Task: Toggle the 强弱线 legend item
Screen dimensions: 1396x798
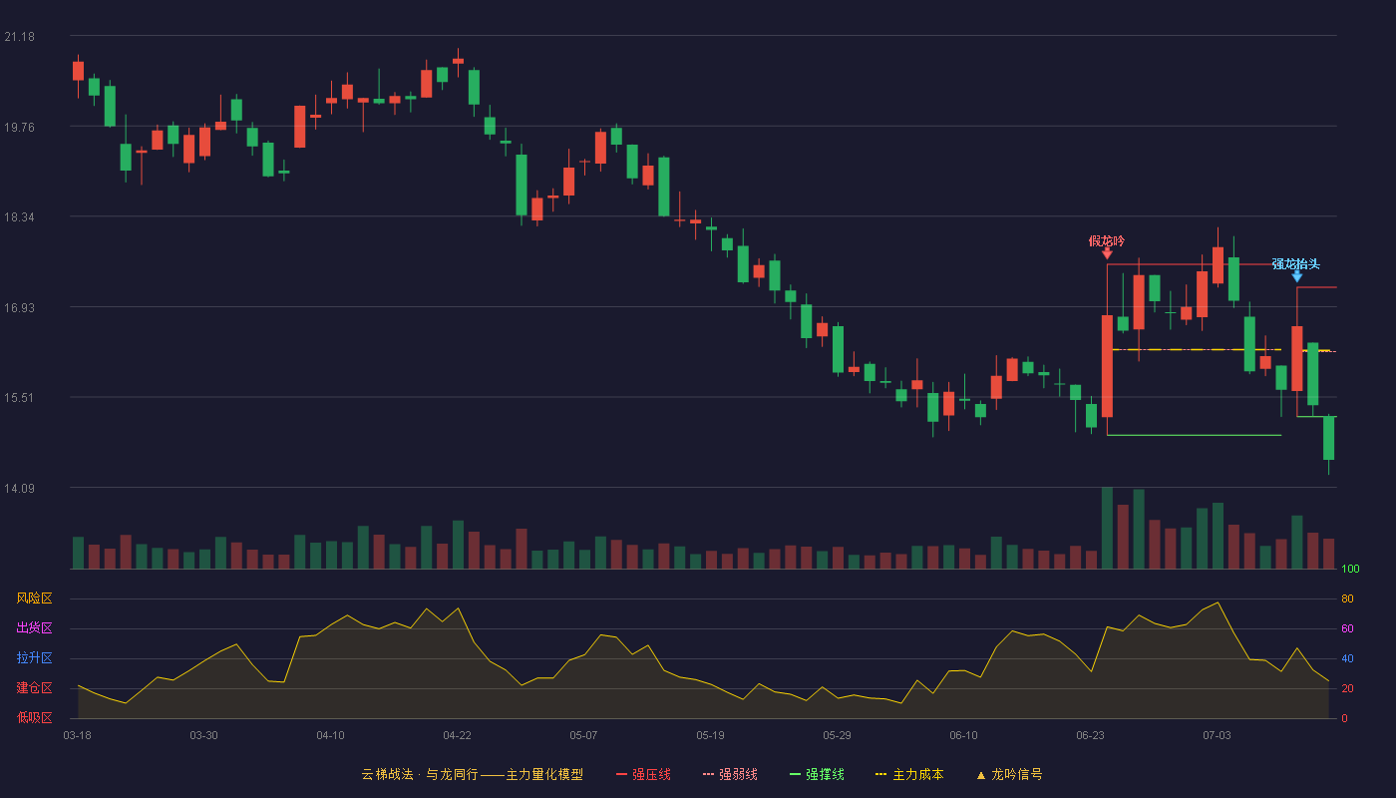Action: tap(730, 774)
